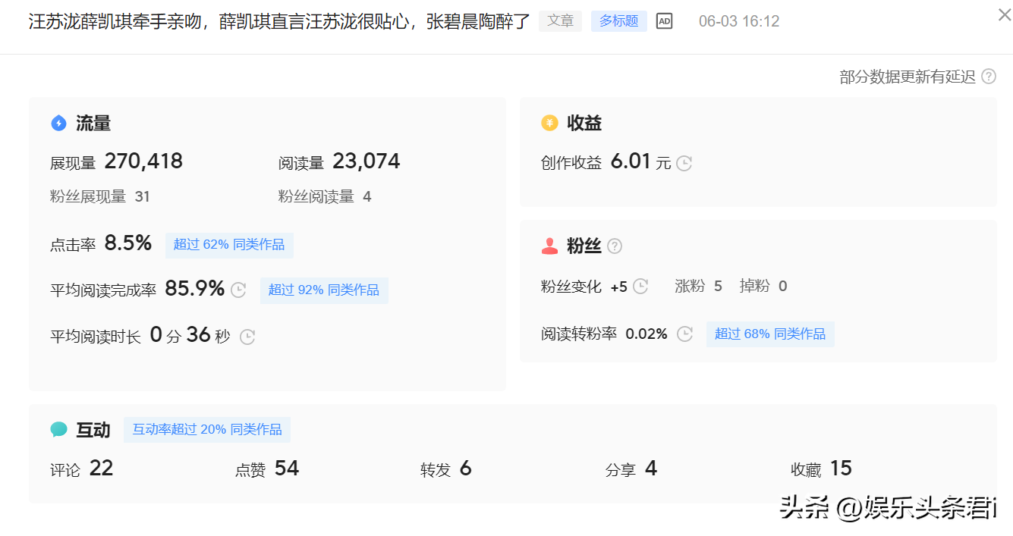Screen dimensions: 1013x536
Task: Click the yellow 收益 coin icon
Action: coord(549,123)
